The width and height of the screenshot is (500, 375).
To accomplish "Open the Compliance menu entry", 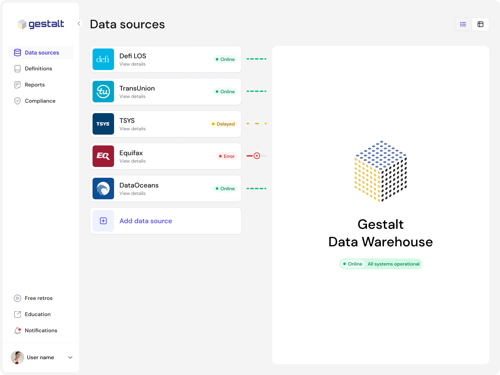I will pyautogui.click(x=40, y=101).
